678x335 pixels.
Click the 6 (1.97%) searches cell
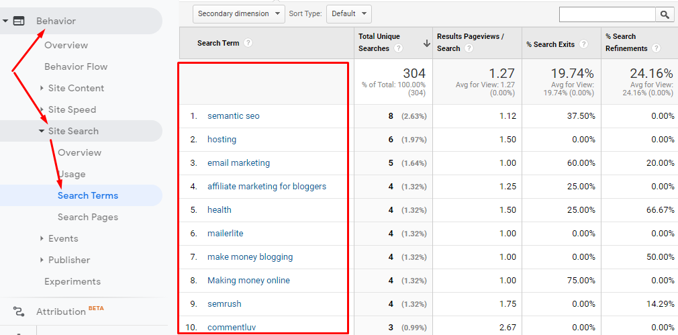coord(407,139)
